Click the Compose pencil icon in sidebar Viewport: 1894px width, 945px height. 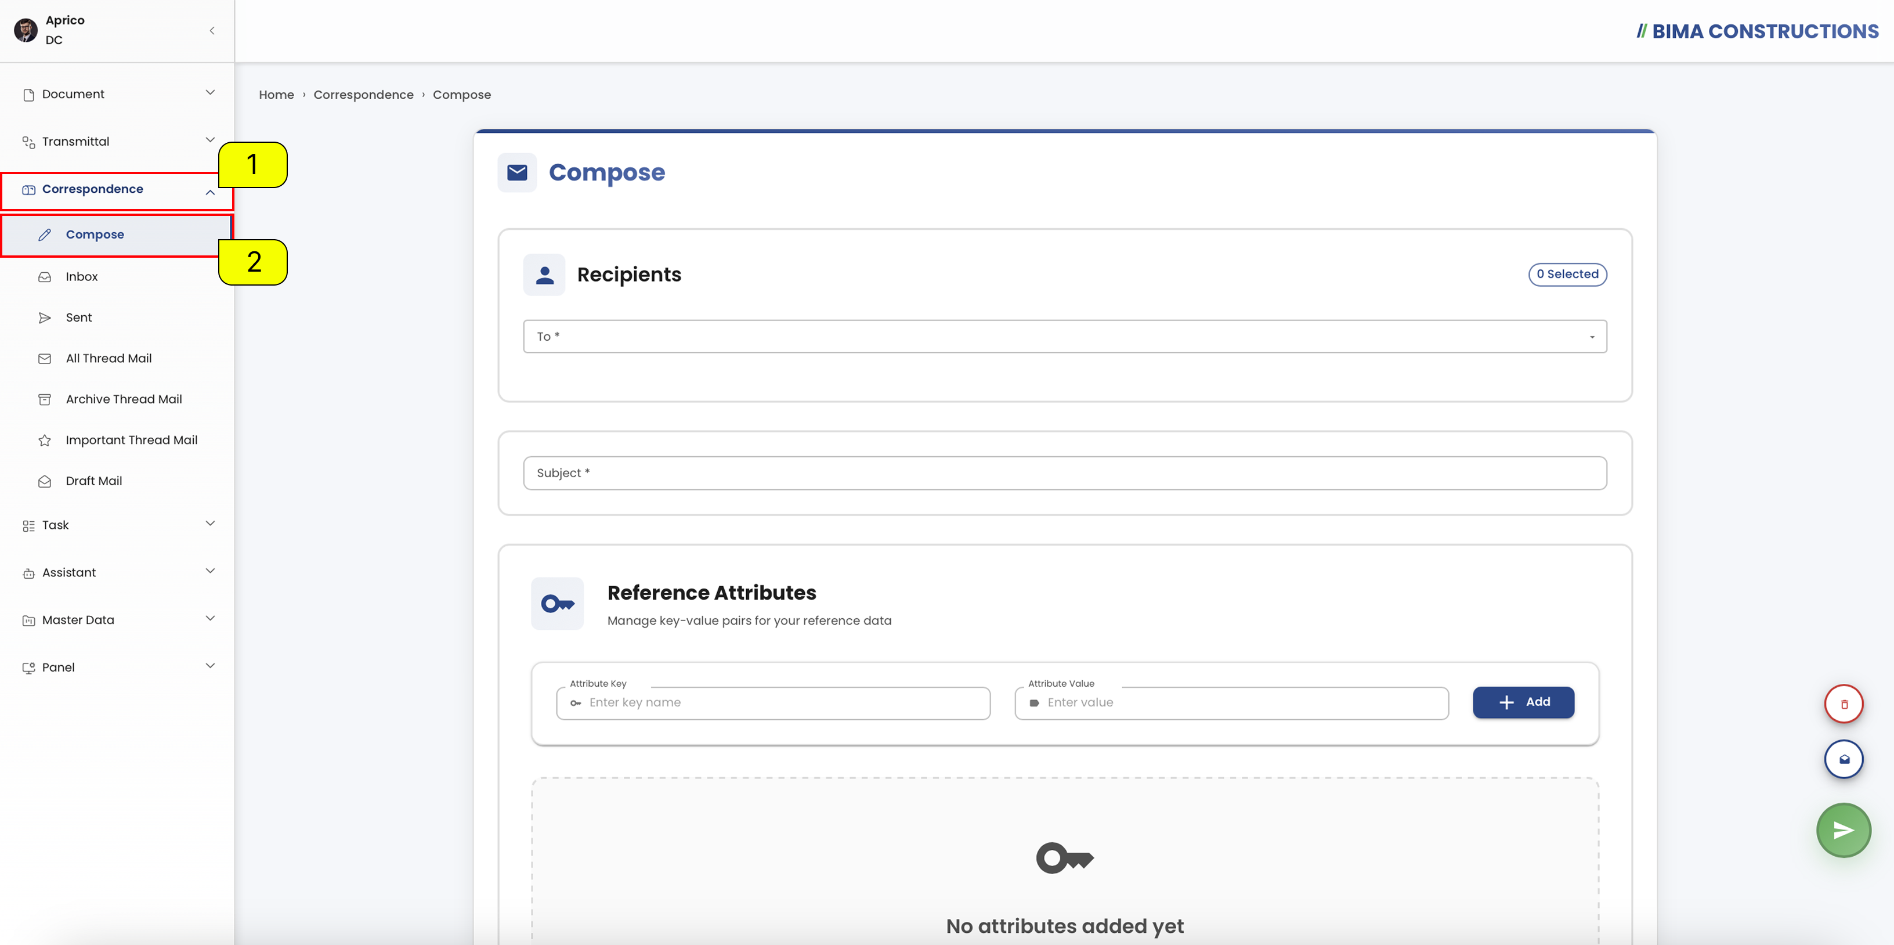coord(45,235)
